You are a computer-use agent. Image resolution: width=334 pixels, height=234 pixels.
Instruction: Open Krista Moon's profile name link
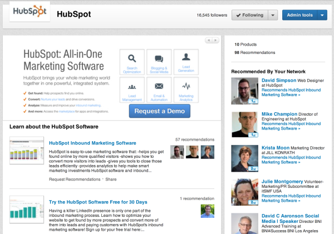pos(276,148)
